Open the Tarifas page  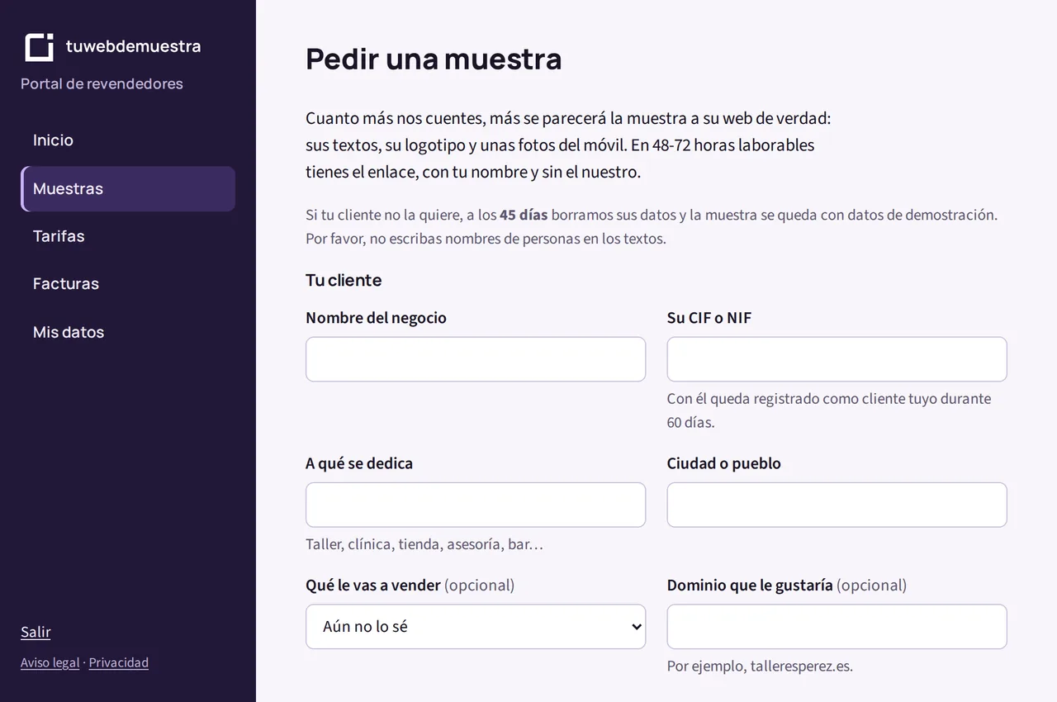(x=128, y=236)
